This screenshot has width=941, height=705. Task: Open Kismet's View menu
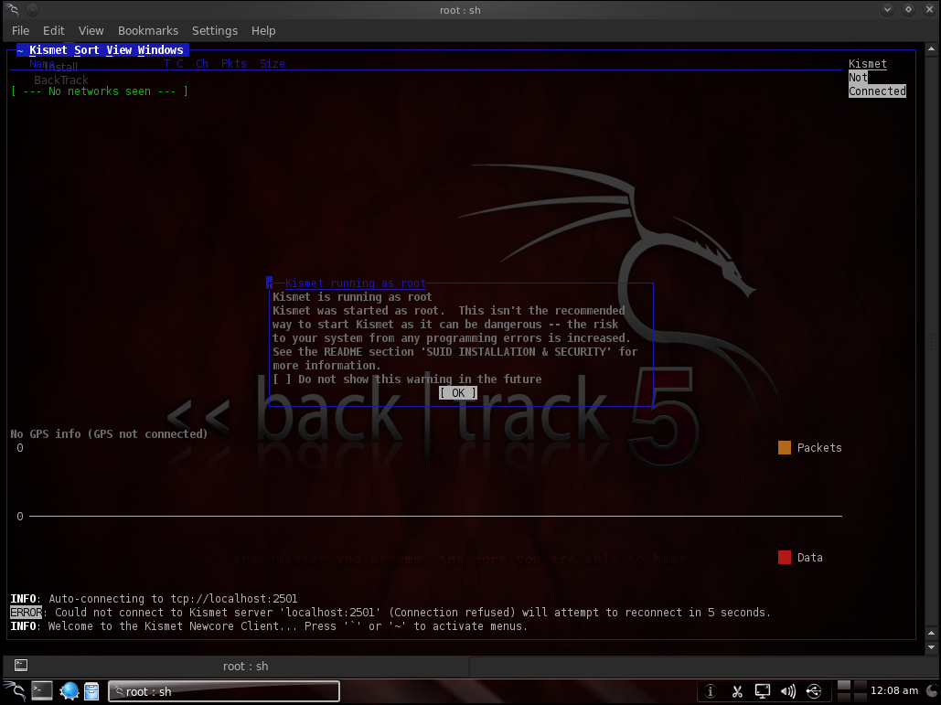tap(119, 50)
